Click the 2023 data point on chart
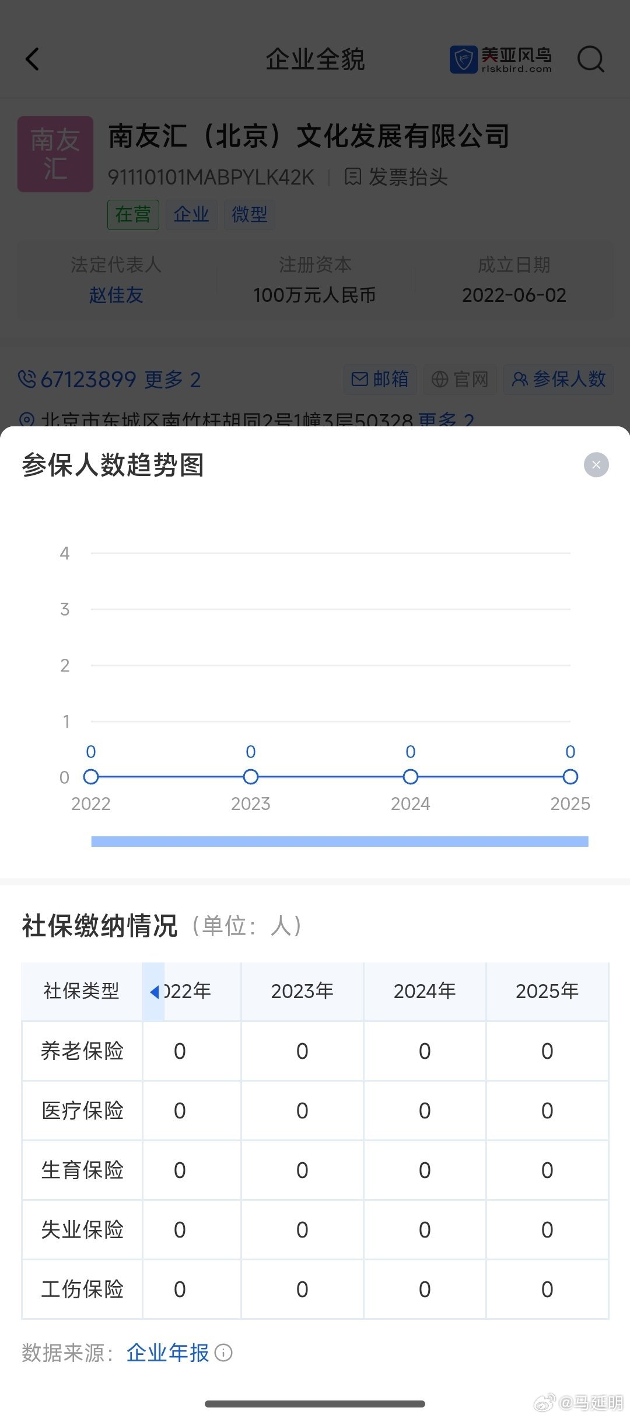The height and width of the screenshot is (1418, 630). (251, 777)
